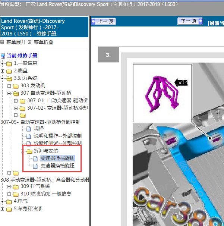The height and width of the screenshot is (226, 224).
Task: Click the 规格 document icon
Action: tap(29, 129)
